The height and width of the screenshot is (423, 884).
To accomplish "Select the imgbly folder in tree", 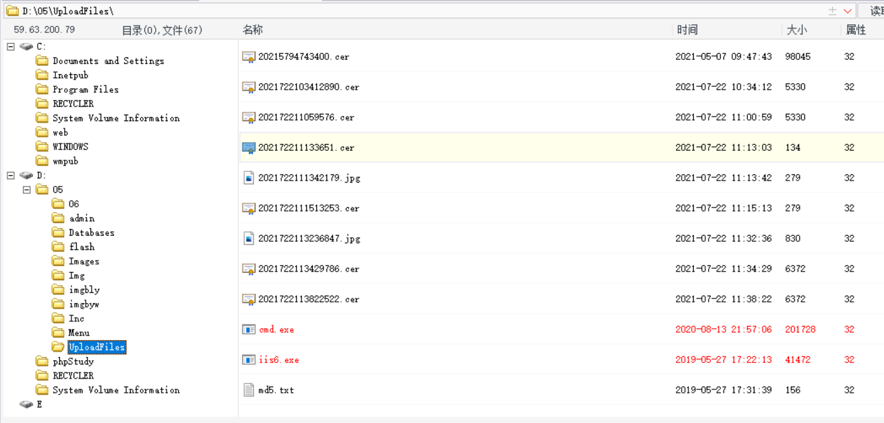I will (84, 290).
